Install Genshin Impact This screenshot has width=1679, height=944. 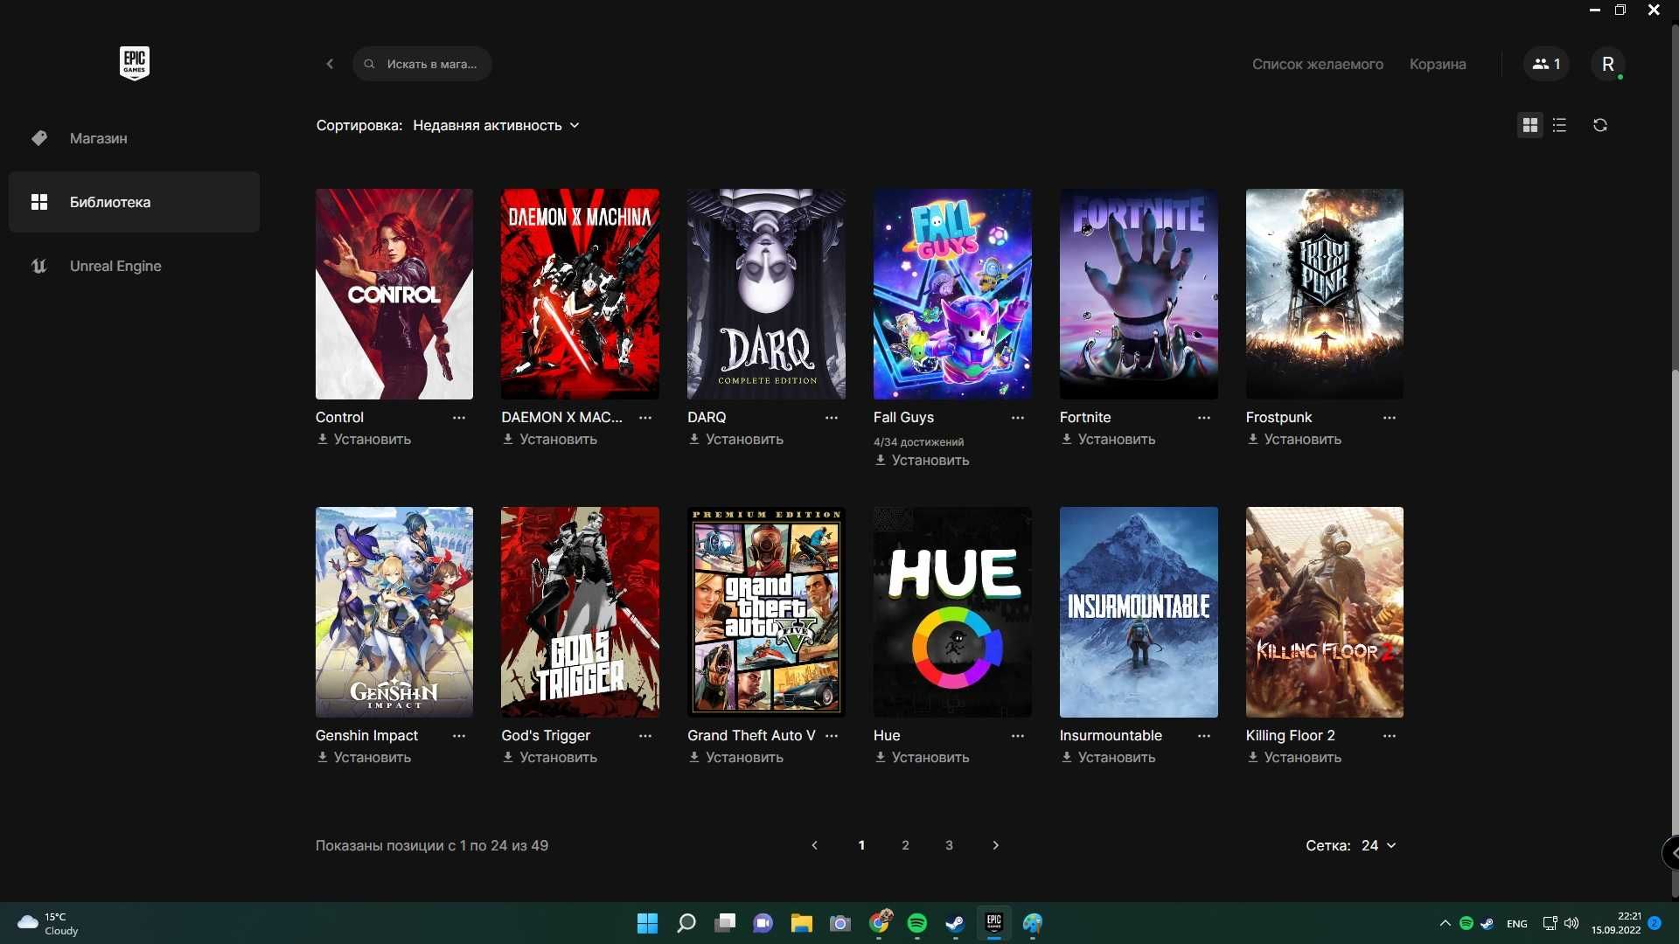click(x=364, y=757)
